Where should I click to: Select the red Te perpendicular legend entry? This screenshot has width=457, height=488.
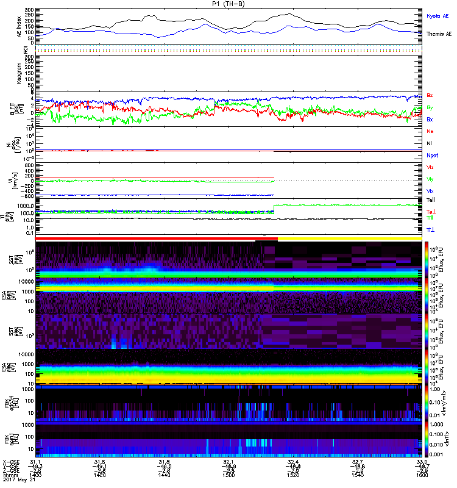click(x=431, y=212)
